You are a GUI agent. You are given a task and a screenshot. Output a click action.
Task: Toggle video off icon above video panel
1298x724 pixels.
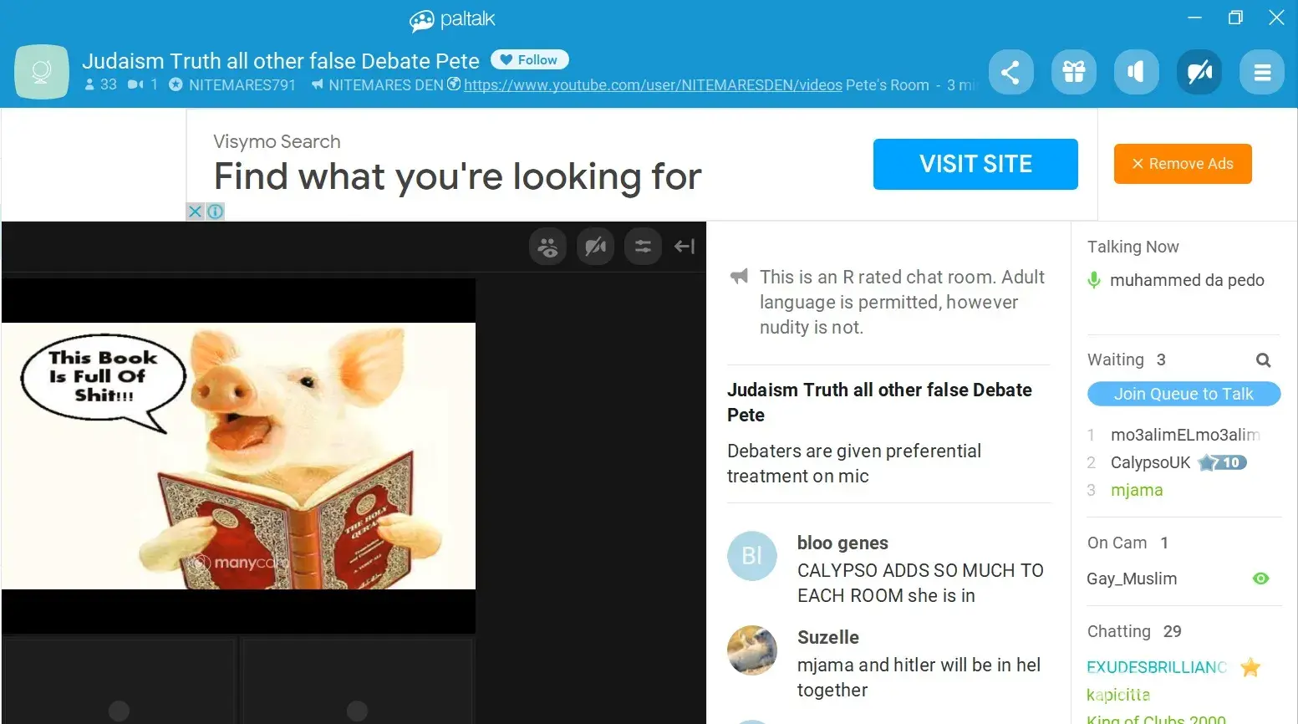[x=596, y=247]
